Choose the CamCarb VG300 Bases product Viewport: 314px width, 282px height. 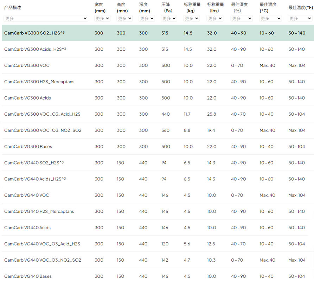tap(158, 147)
